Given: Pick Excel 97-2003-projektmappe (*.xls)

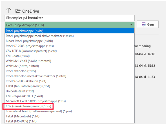Looking at the screenshot, I should [70, 46].
